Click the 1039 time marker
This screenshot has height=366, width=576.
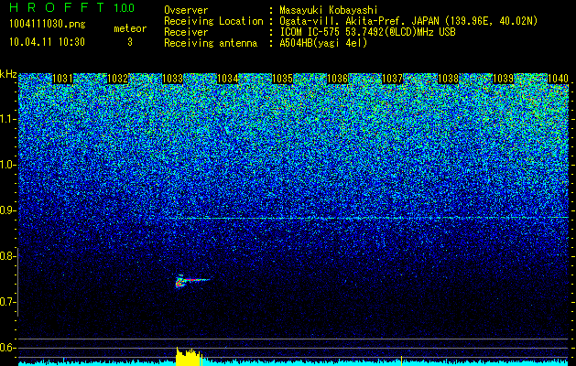[x=503, y=79]
